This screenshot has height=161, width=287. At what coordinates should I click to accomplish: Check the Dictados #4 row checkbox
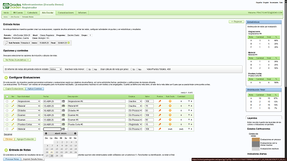click(7, 110)
